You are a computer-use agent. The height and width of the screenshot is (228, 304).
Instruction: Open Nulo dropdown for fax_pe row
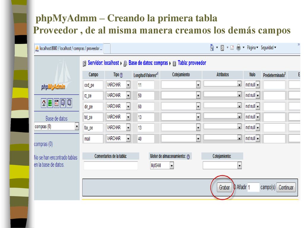tap(258, 128)
